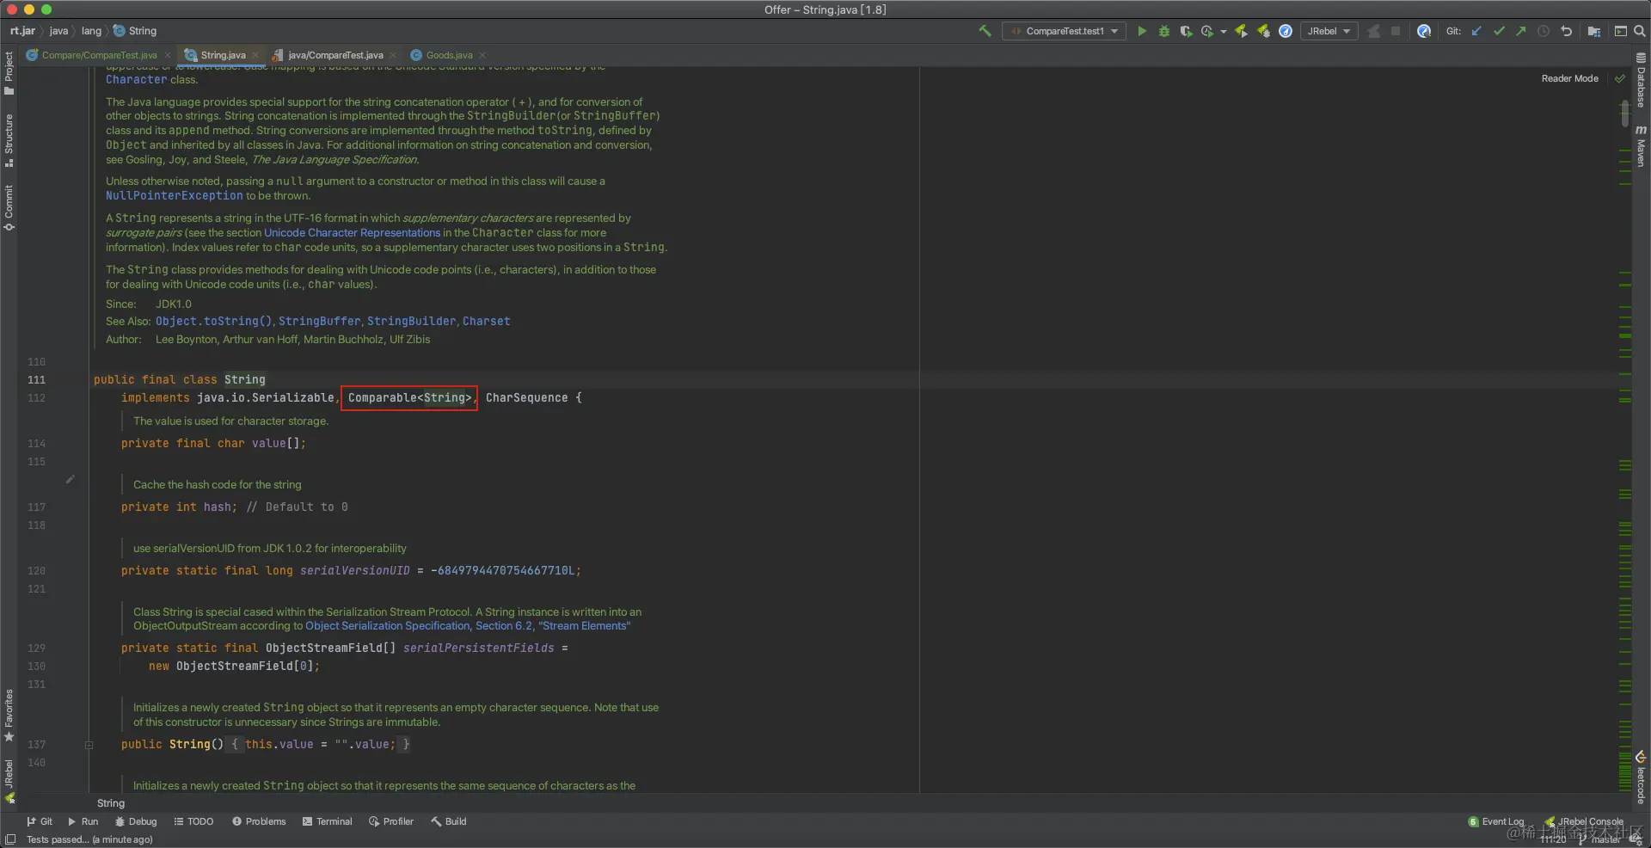
Task: Open the JRebel dropdown in toolbar
Action: point(1329,31)
